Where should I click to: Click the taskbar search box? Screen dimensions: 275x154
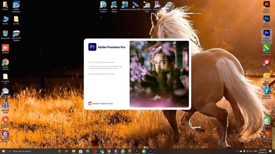click(x=31, y=151)
